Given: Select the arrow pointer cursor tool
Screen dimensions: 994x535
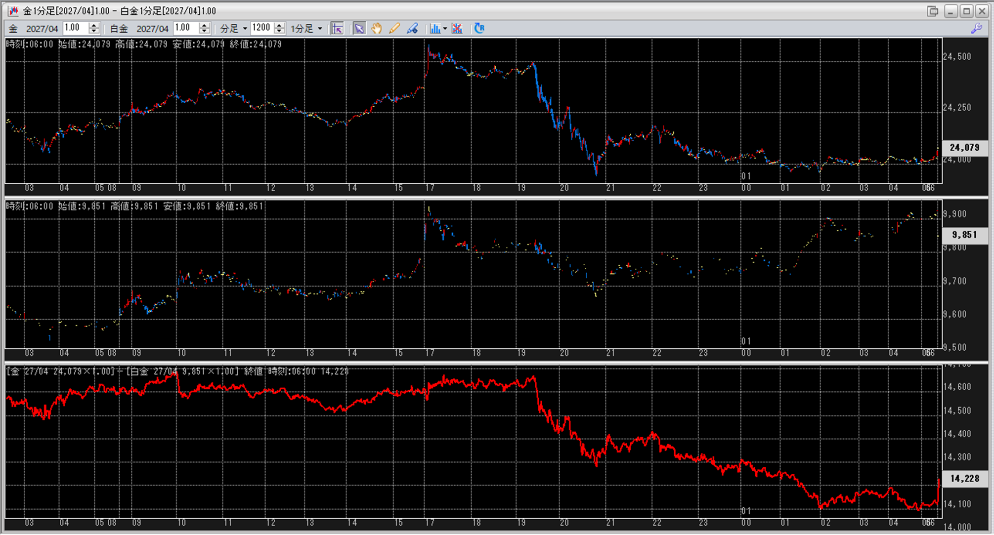Looking at the screenshot, I should pos(359,29).
